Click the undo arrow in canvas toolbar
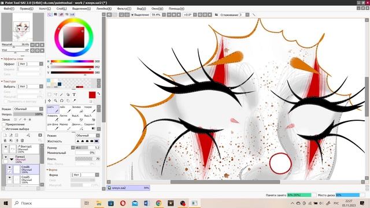370x208 pixels. click(x=109, y=14)
